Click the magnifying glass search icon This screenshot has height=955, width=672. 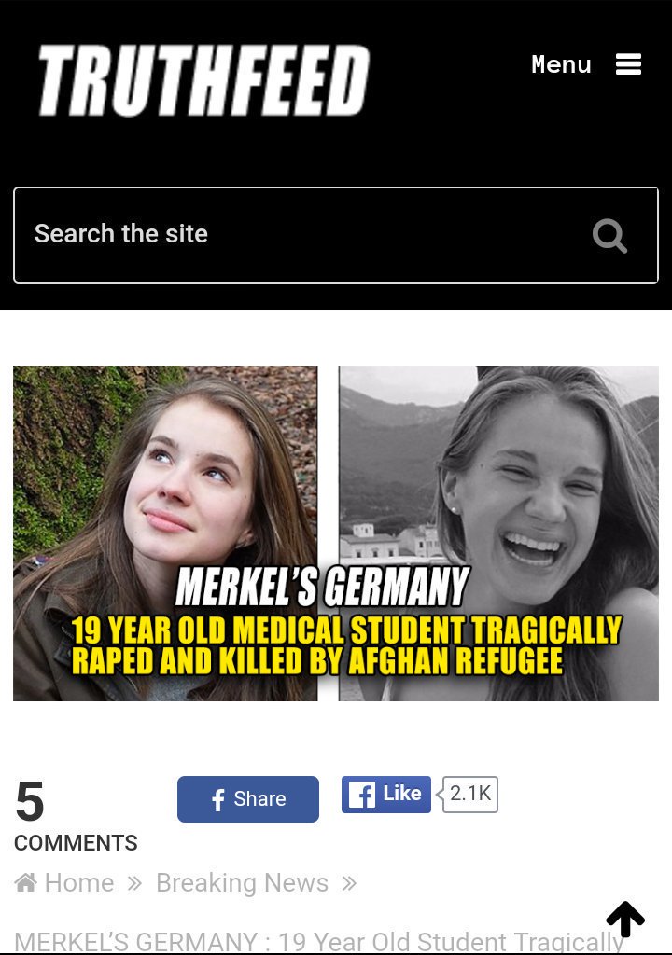[609, 236]
